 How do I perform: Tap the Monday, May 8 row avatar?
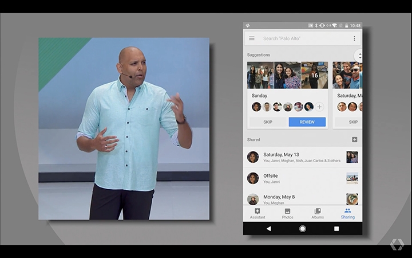(x=253, y=200)
